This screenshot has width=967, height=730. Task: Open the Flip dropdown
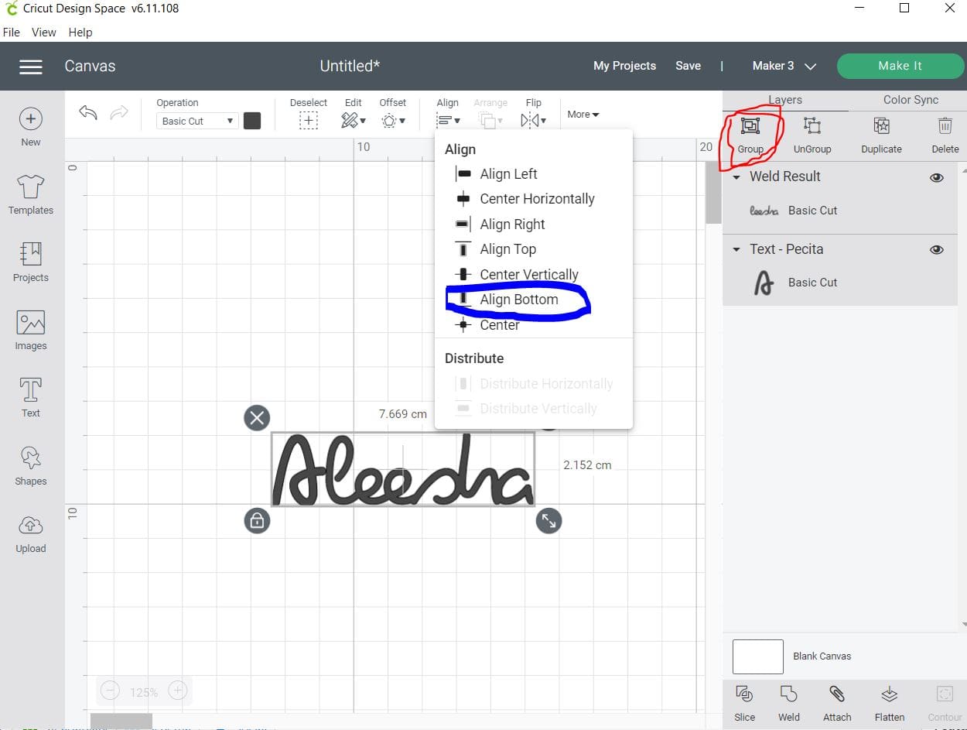(x=533, y=121)
